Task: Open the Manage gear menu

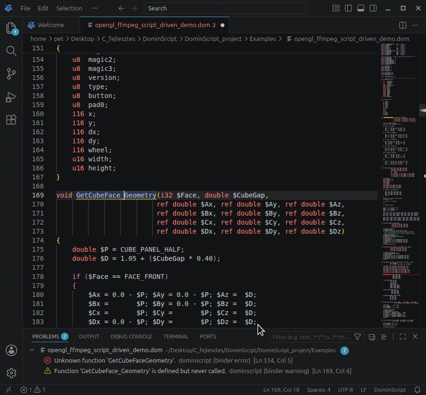Action: (x=11, y=373)
